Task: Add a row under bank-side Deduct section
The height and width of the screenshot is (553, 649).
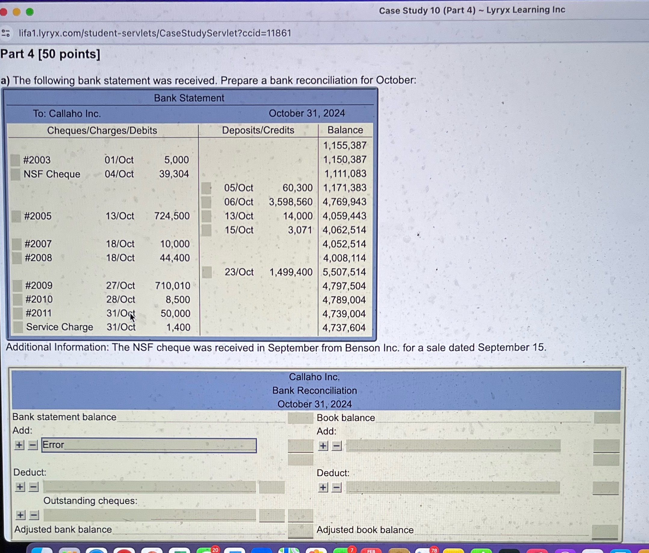Action: point(20,487)
